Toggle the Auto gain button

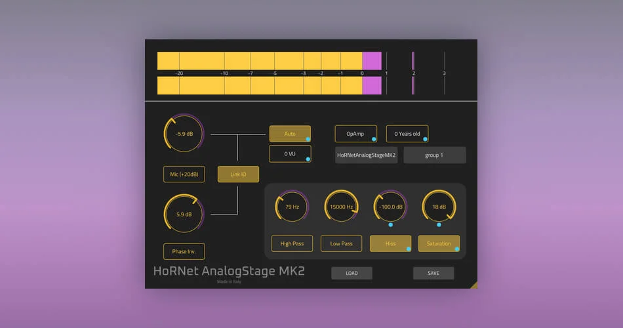tap(290, 134)
